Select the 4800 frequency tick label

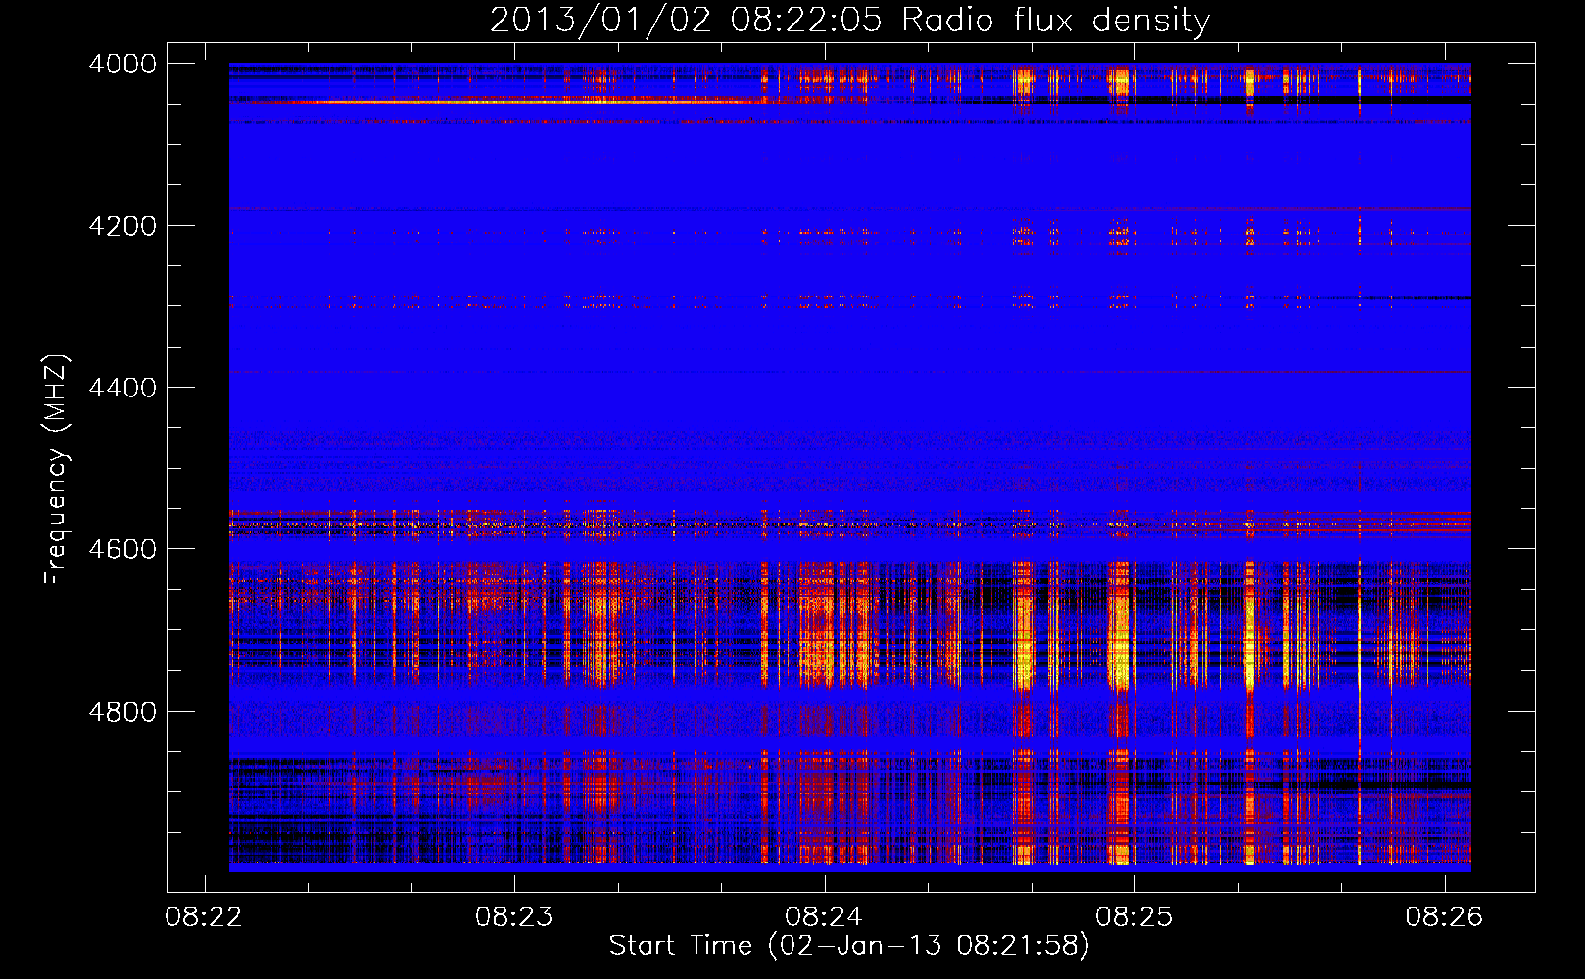pos(122,712)
